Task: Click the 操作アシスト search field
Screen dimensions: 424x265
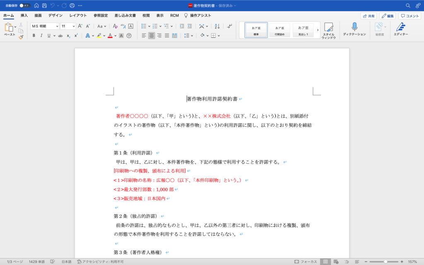Action: (x=198, y=15)
